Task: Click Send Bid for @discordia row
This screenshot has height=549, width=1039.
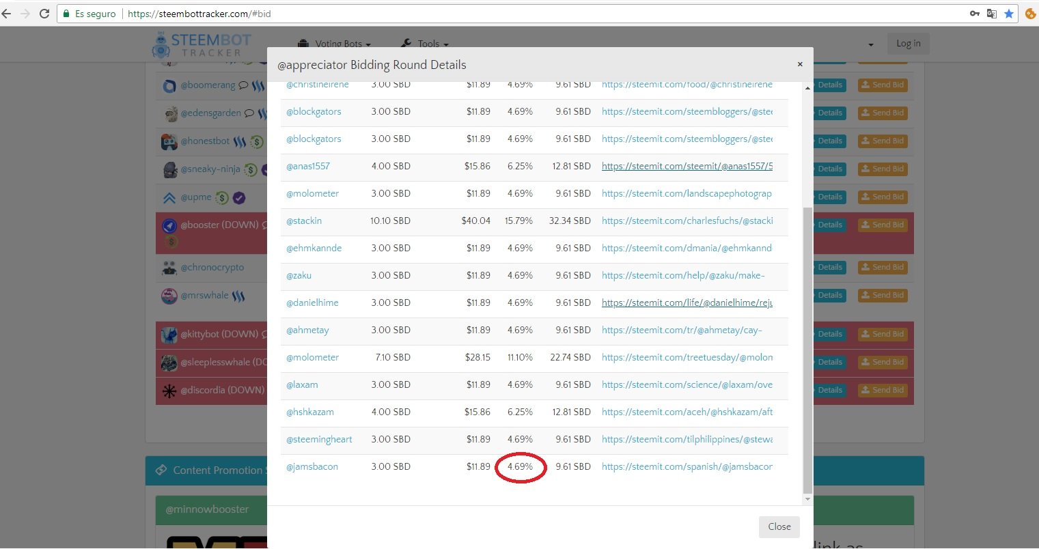Action: (x=883, y=390)
